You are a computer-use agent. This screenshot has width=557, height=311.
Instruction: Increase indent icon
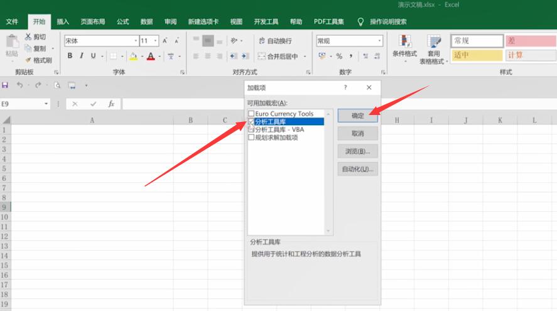pyautogui.click(x=245, y=56)
